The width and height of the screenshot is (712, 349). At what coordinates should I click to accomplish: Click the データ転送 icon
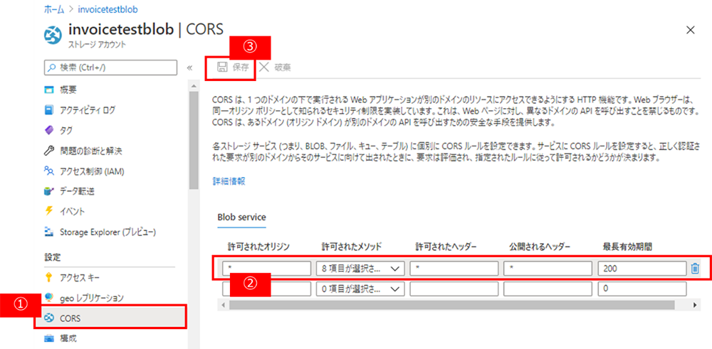pos(49,191)
